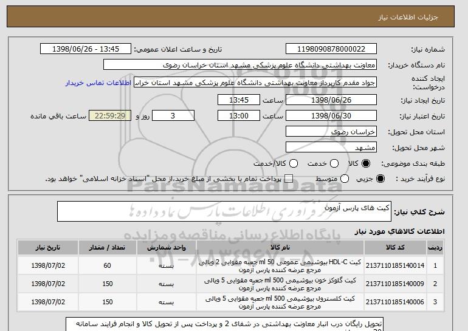Screen dimensions: 468x331
Task: Click product code 2137110185140014
Action: click(395, 265)
